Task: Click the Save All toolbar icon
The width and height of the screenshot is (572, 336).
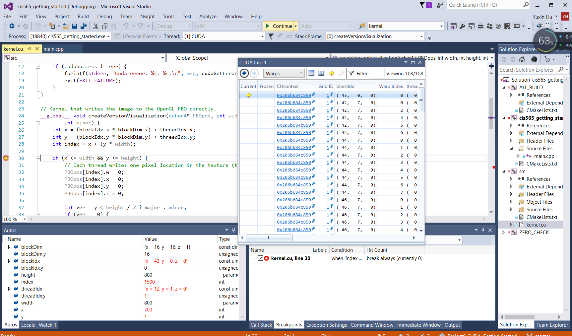Action: click(84, 26)
